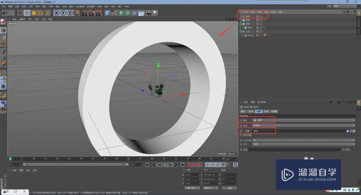Screen dimensions: 361x195
Task: Select the Live Selection arrow tool
Action: click(20, 13)
